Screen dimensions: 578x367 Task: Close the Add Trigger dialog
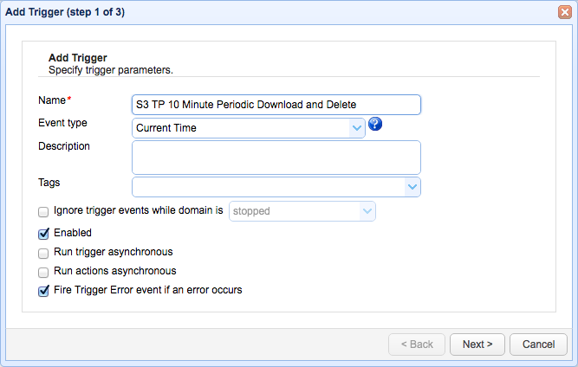564,12
